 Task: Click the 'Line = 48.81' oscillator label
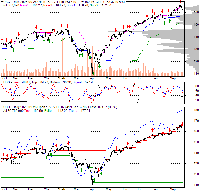22,82
